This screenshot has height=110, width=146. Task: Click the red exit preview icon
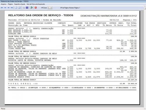pos(36,8)
